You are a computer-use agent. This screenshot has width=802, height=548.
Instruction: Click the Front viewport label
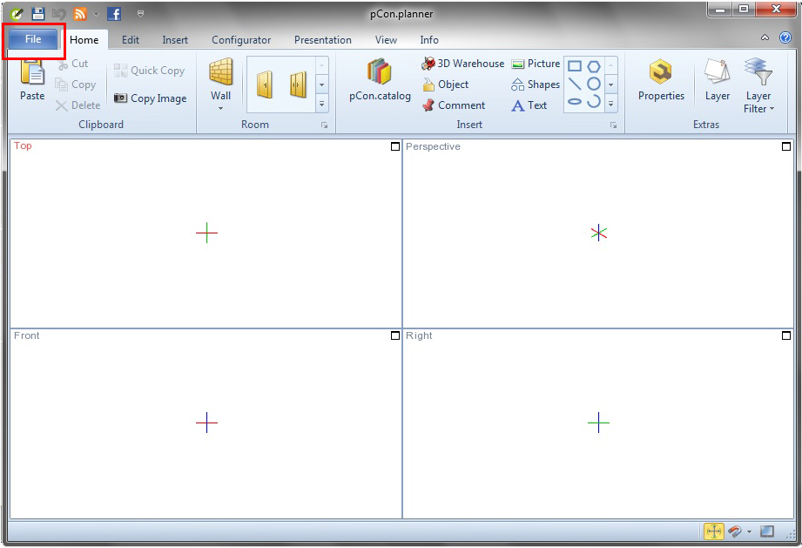tap(27, 335)
